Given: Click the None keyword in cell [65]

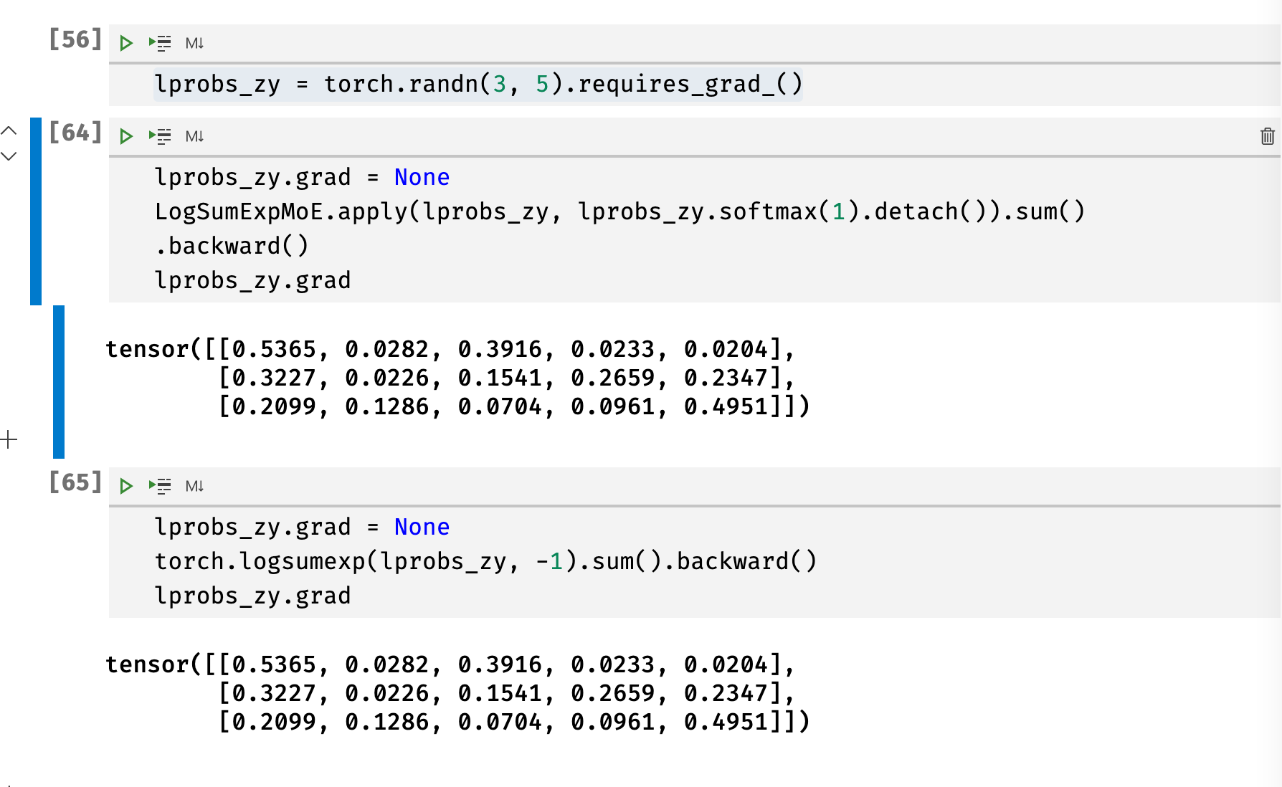Looking at the screenshot, I should pos(422,526).
